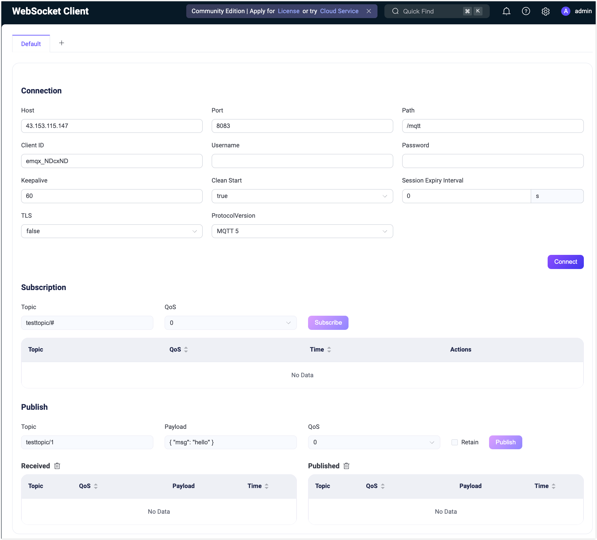Open the Cloud Service link
This screenshot has height=540, width=597.
(339, 11)
